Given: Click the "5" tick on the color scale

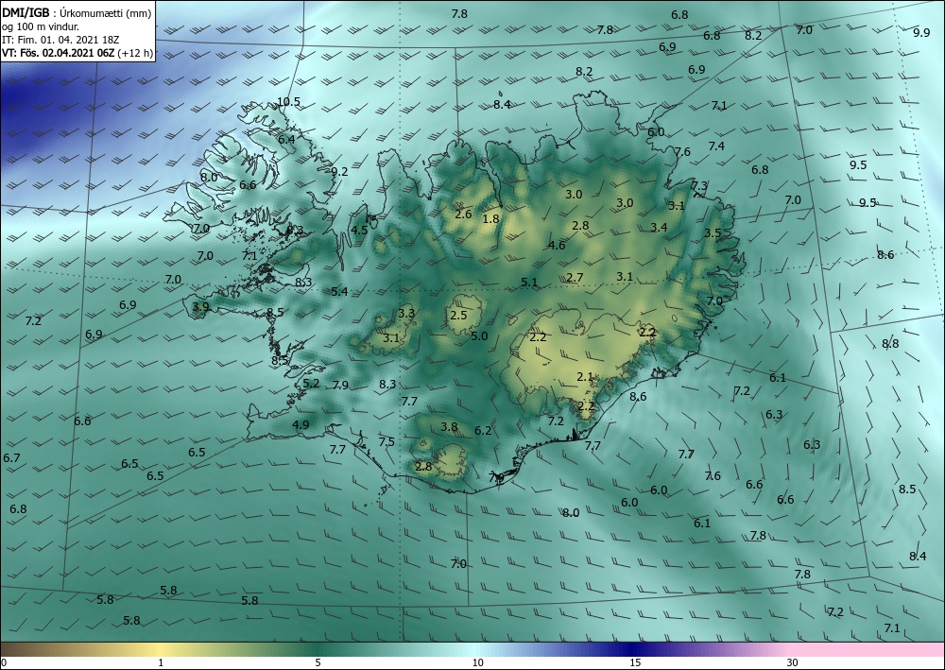Looking at the screenshot, I should point(318,663).
